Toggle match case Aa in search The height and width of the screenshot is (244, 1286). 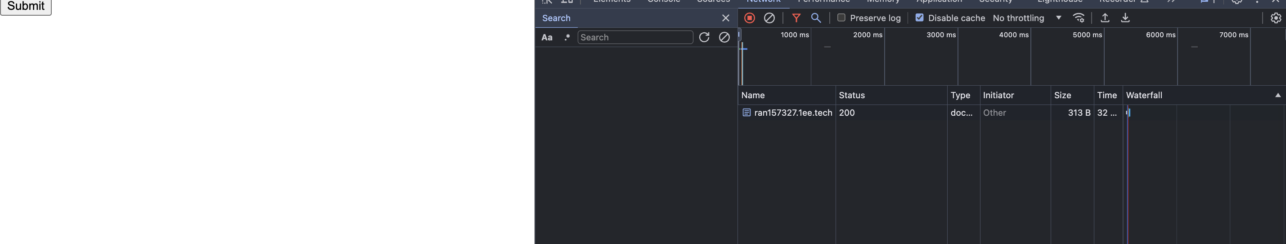point(547,37)
